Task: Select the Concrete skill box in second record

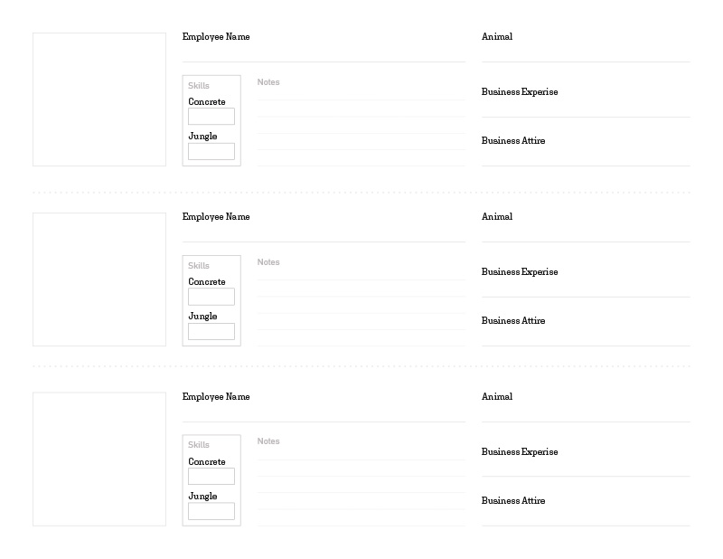Action: (x=211, y=297)
